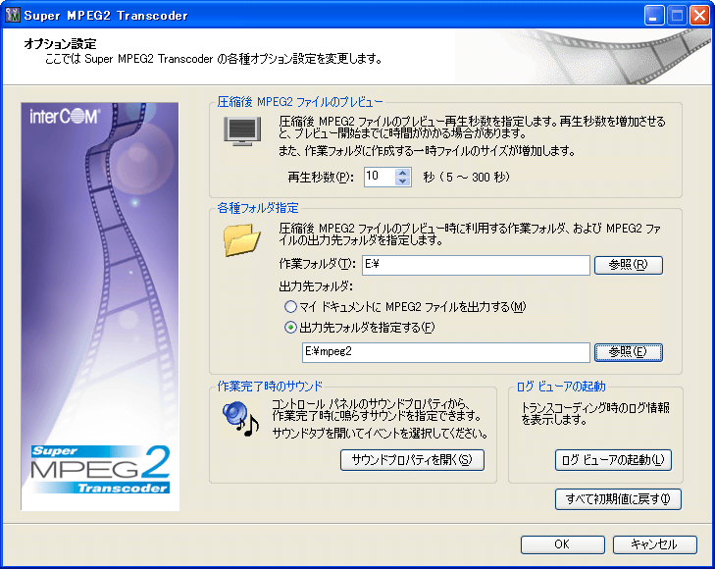Click the 圧縮後 MPEG2 ファイルのプレビュー group title
Image resolution: width=715 pixels, height=569 pixels.
click(x=299, y=102)
